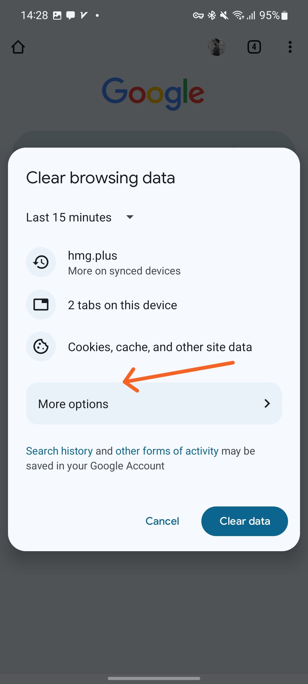Viewport: 308px width, 684px height.
Task: Follow the other forms of activity link
Action: click(167, 451)
